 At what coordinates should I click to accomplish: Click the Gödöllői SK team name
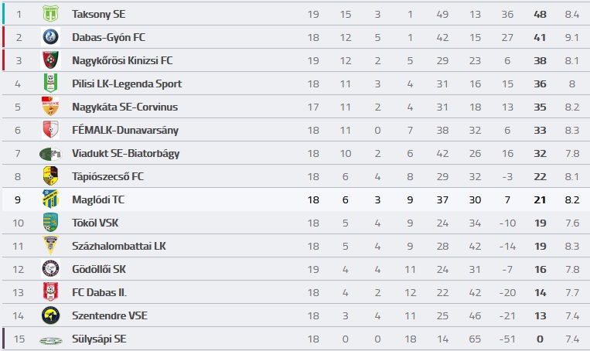(x=99, y=269)
